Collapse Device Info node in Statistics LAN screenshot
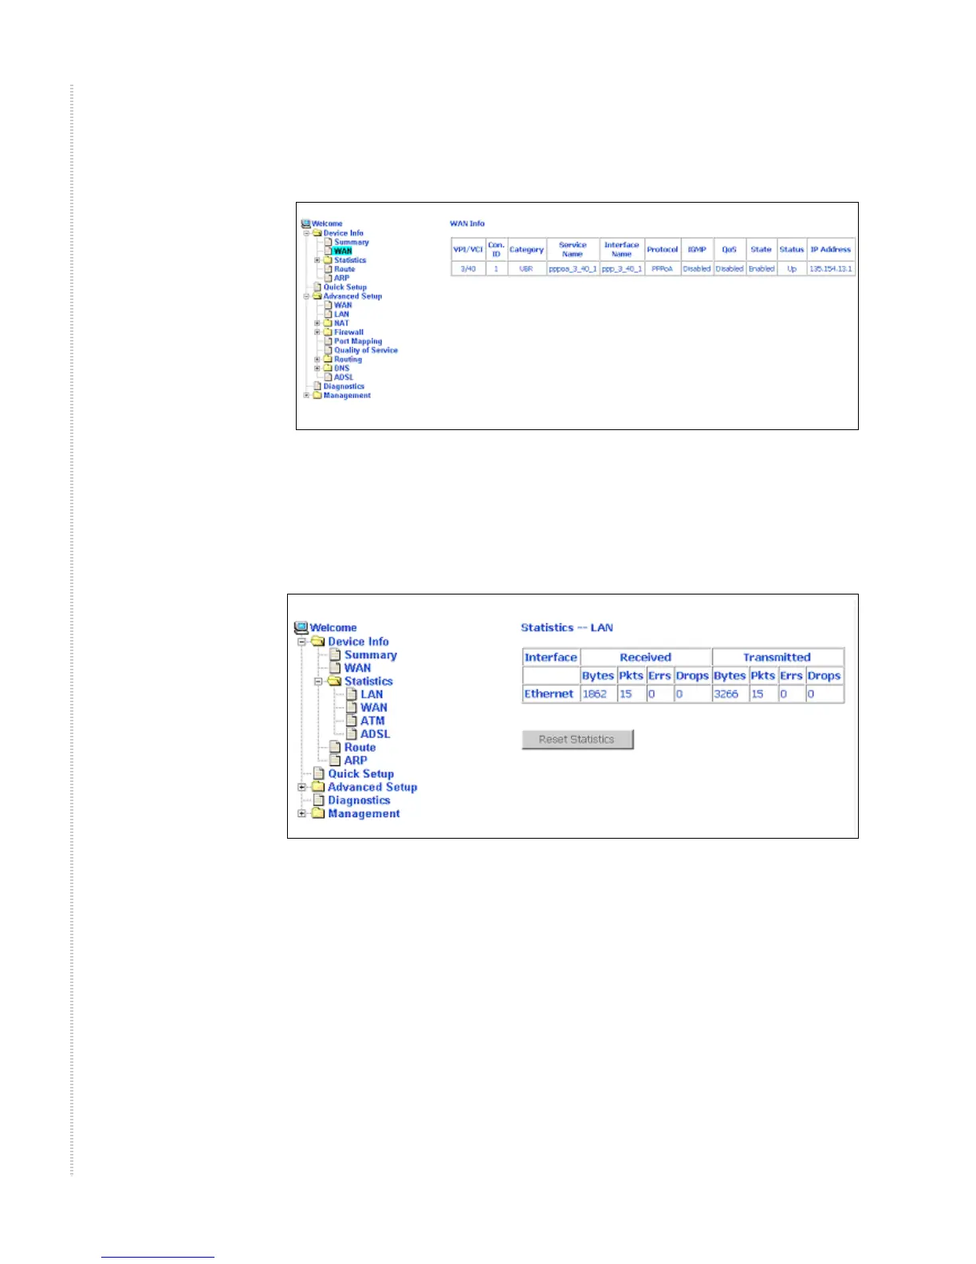 pos(302,642)
